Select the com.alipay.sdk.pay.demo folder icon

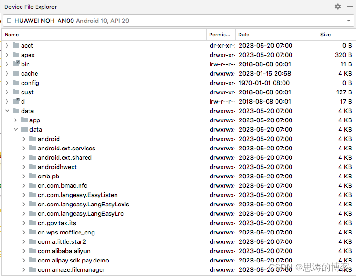(x=33, y=260)
